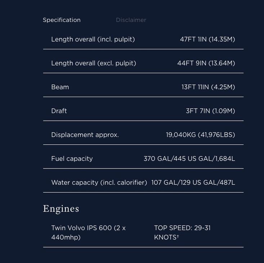Click the Displacement approx. label
This screenshot has width=264, height=263.
pos(85,135)
